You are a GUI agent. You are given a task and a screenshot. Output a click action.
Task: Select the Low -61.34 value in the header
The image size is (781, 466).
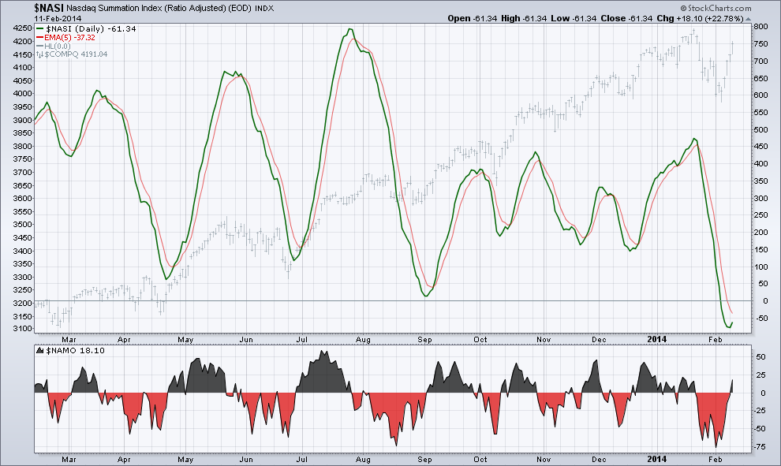(x=574, y=18)
